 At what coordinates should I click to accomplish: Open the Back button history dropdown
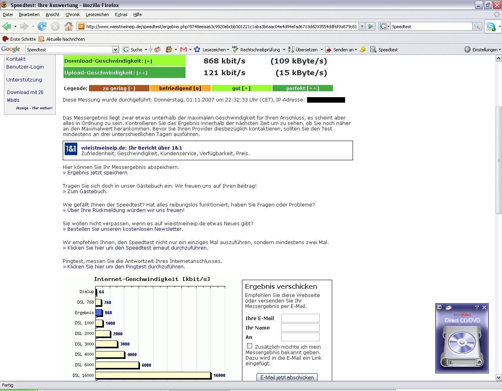(15, 26)
